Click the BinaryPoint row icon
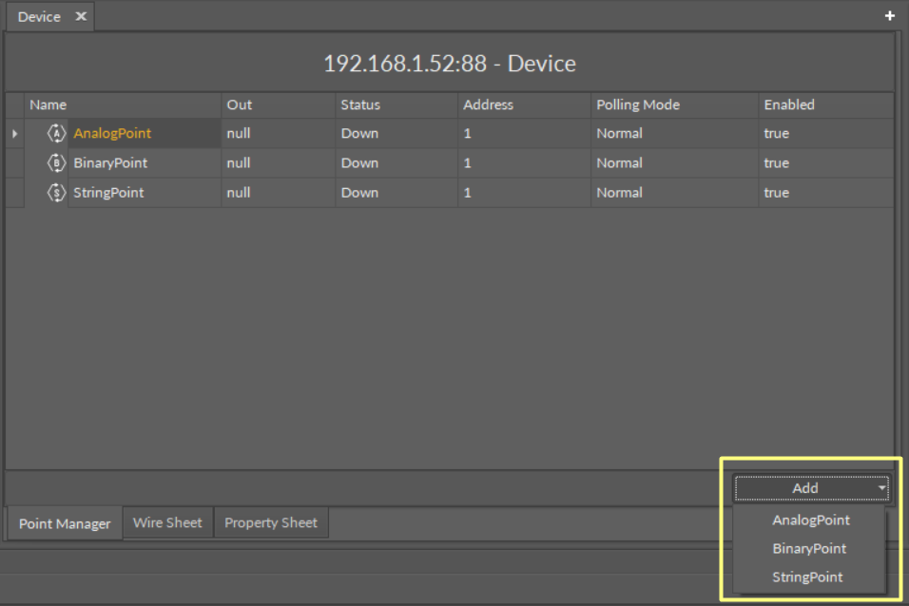 (56, 163)
